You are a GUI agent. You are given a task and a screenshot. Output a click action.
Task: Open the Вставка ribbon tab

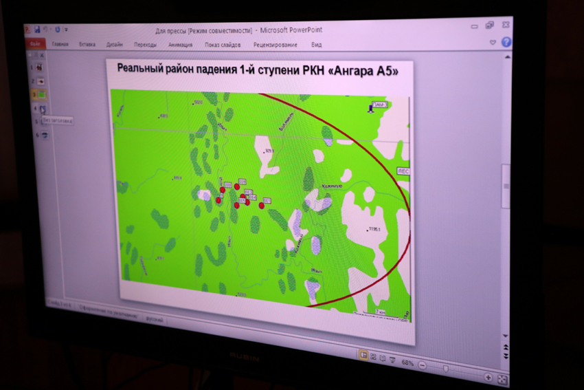tap(87, 44)
